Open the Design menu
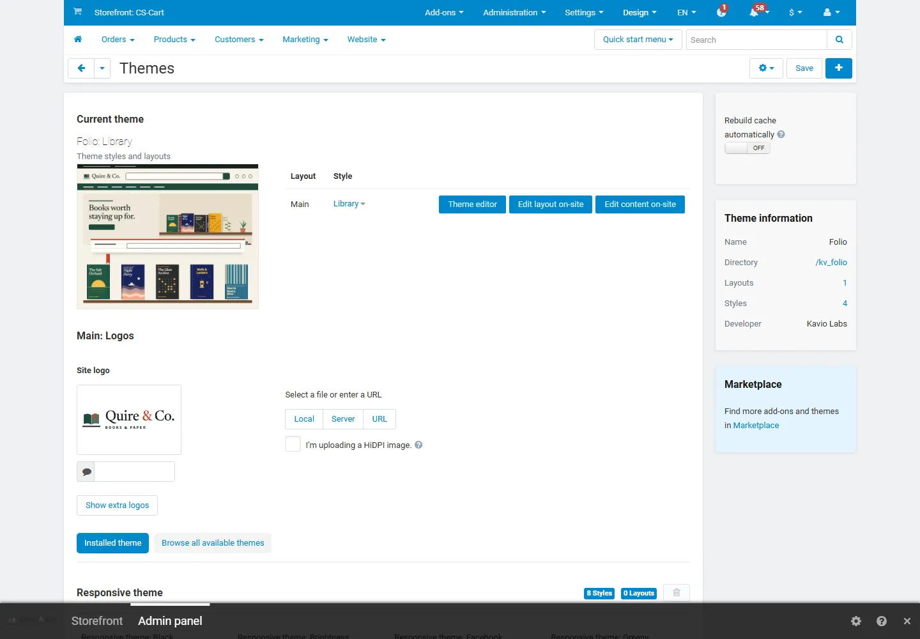The width and height of the screenshot is (920, 639). click(x=640, y=12)
